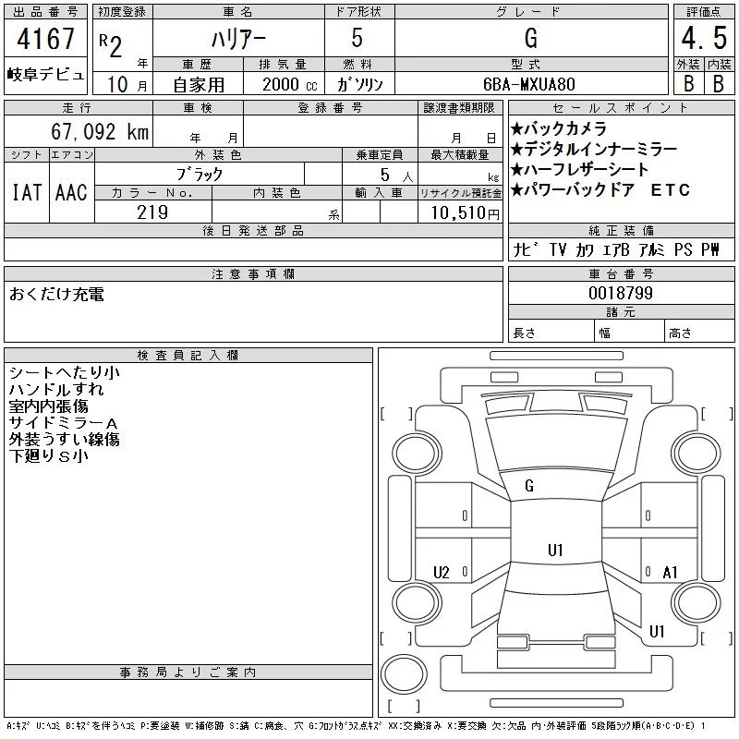Click door count value 5
Screen dimensions: 739x739
[357, 38]
